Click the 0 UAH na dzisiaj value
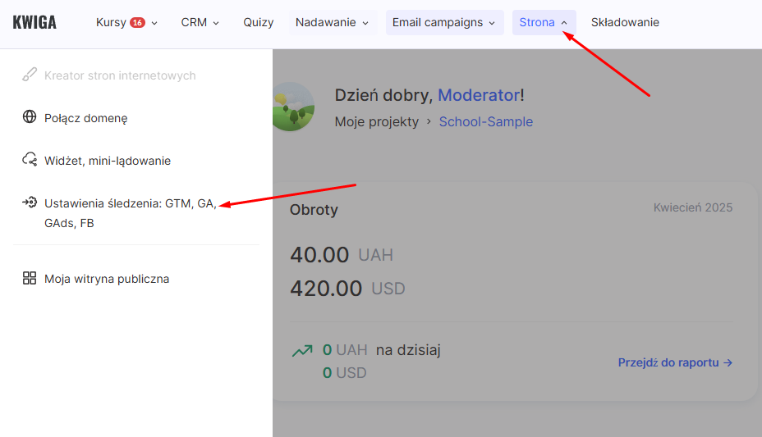This screenshot has width=762, height=437. coord(382,350)
